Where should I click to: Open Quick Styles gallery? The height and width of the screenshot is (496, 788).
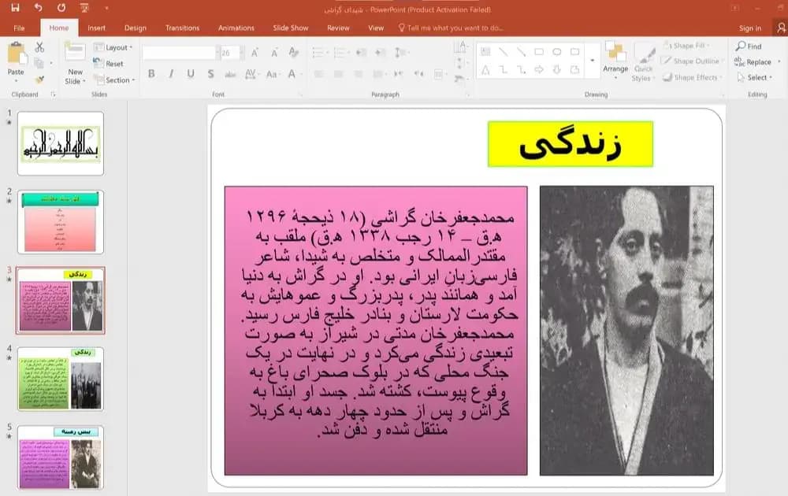[x=643, y=62]
